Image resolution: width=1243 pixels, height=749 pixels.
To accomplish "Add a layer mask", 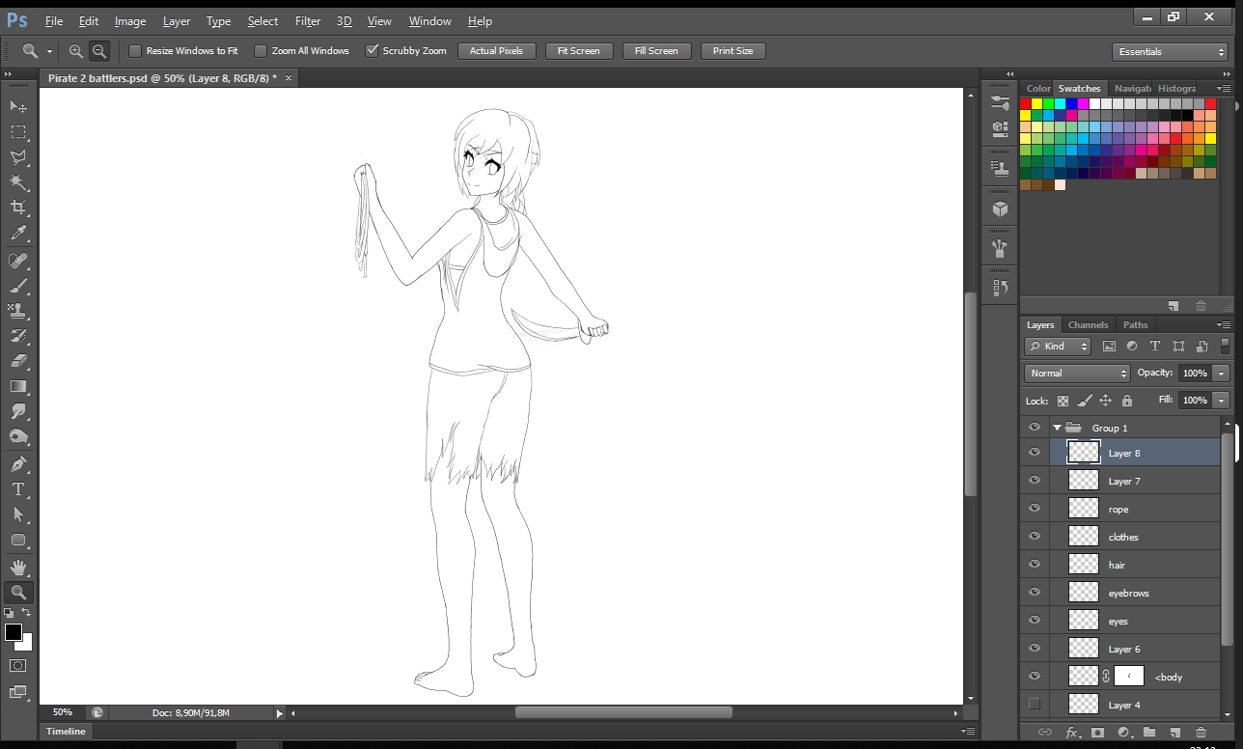I will (x=1097, y=733).
